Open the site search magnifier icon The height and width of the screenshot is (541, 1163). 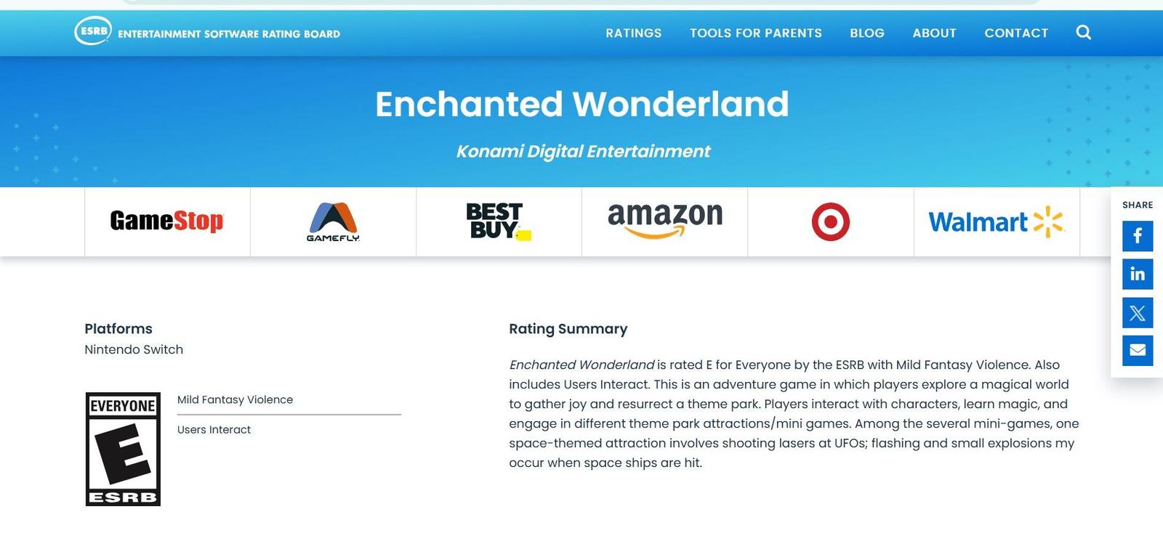click(x=1083, y=33)
